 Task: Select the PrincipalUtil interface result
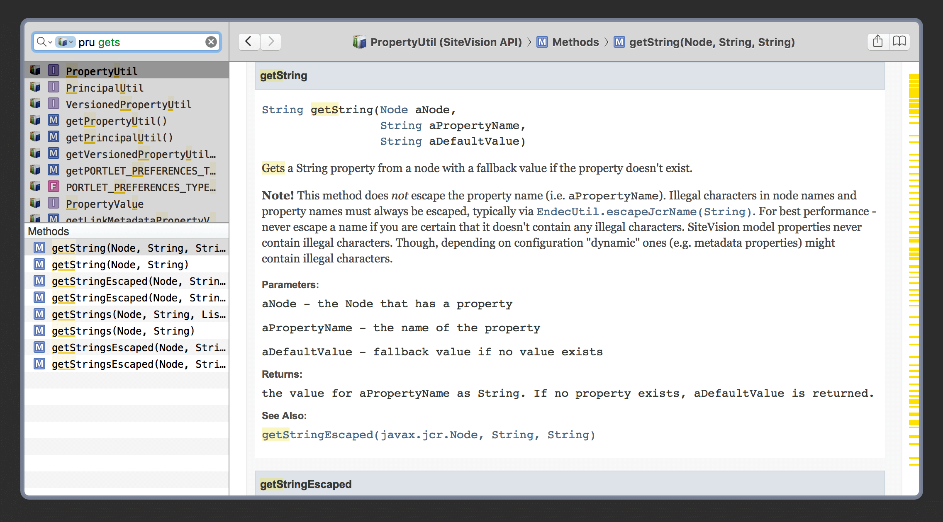[x=105, y=88]
